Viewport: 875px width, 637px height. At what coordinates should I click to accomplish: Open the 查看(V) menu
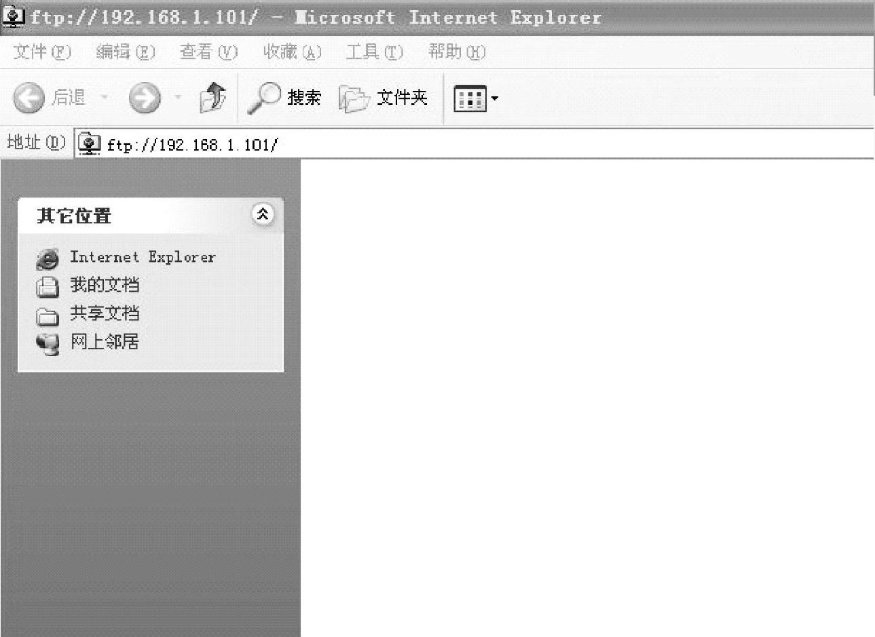[208, 52]
